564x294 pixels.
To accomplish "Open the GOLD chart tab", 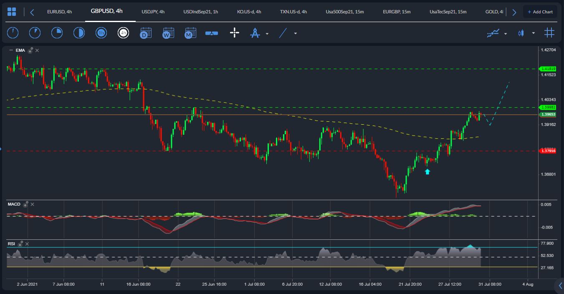I will click(x=494, y=12).
